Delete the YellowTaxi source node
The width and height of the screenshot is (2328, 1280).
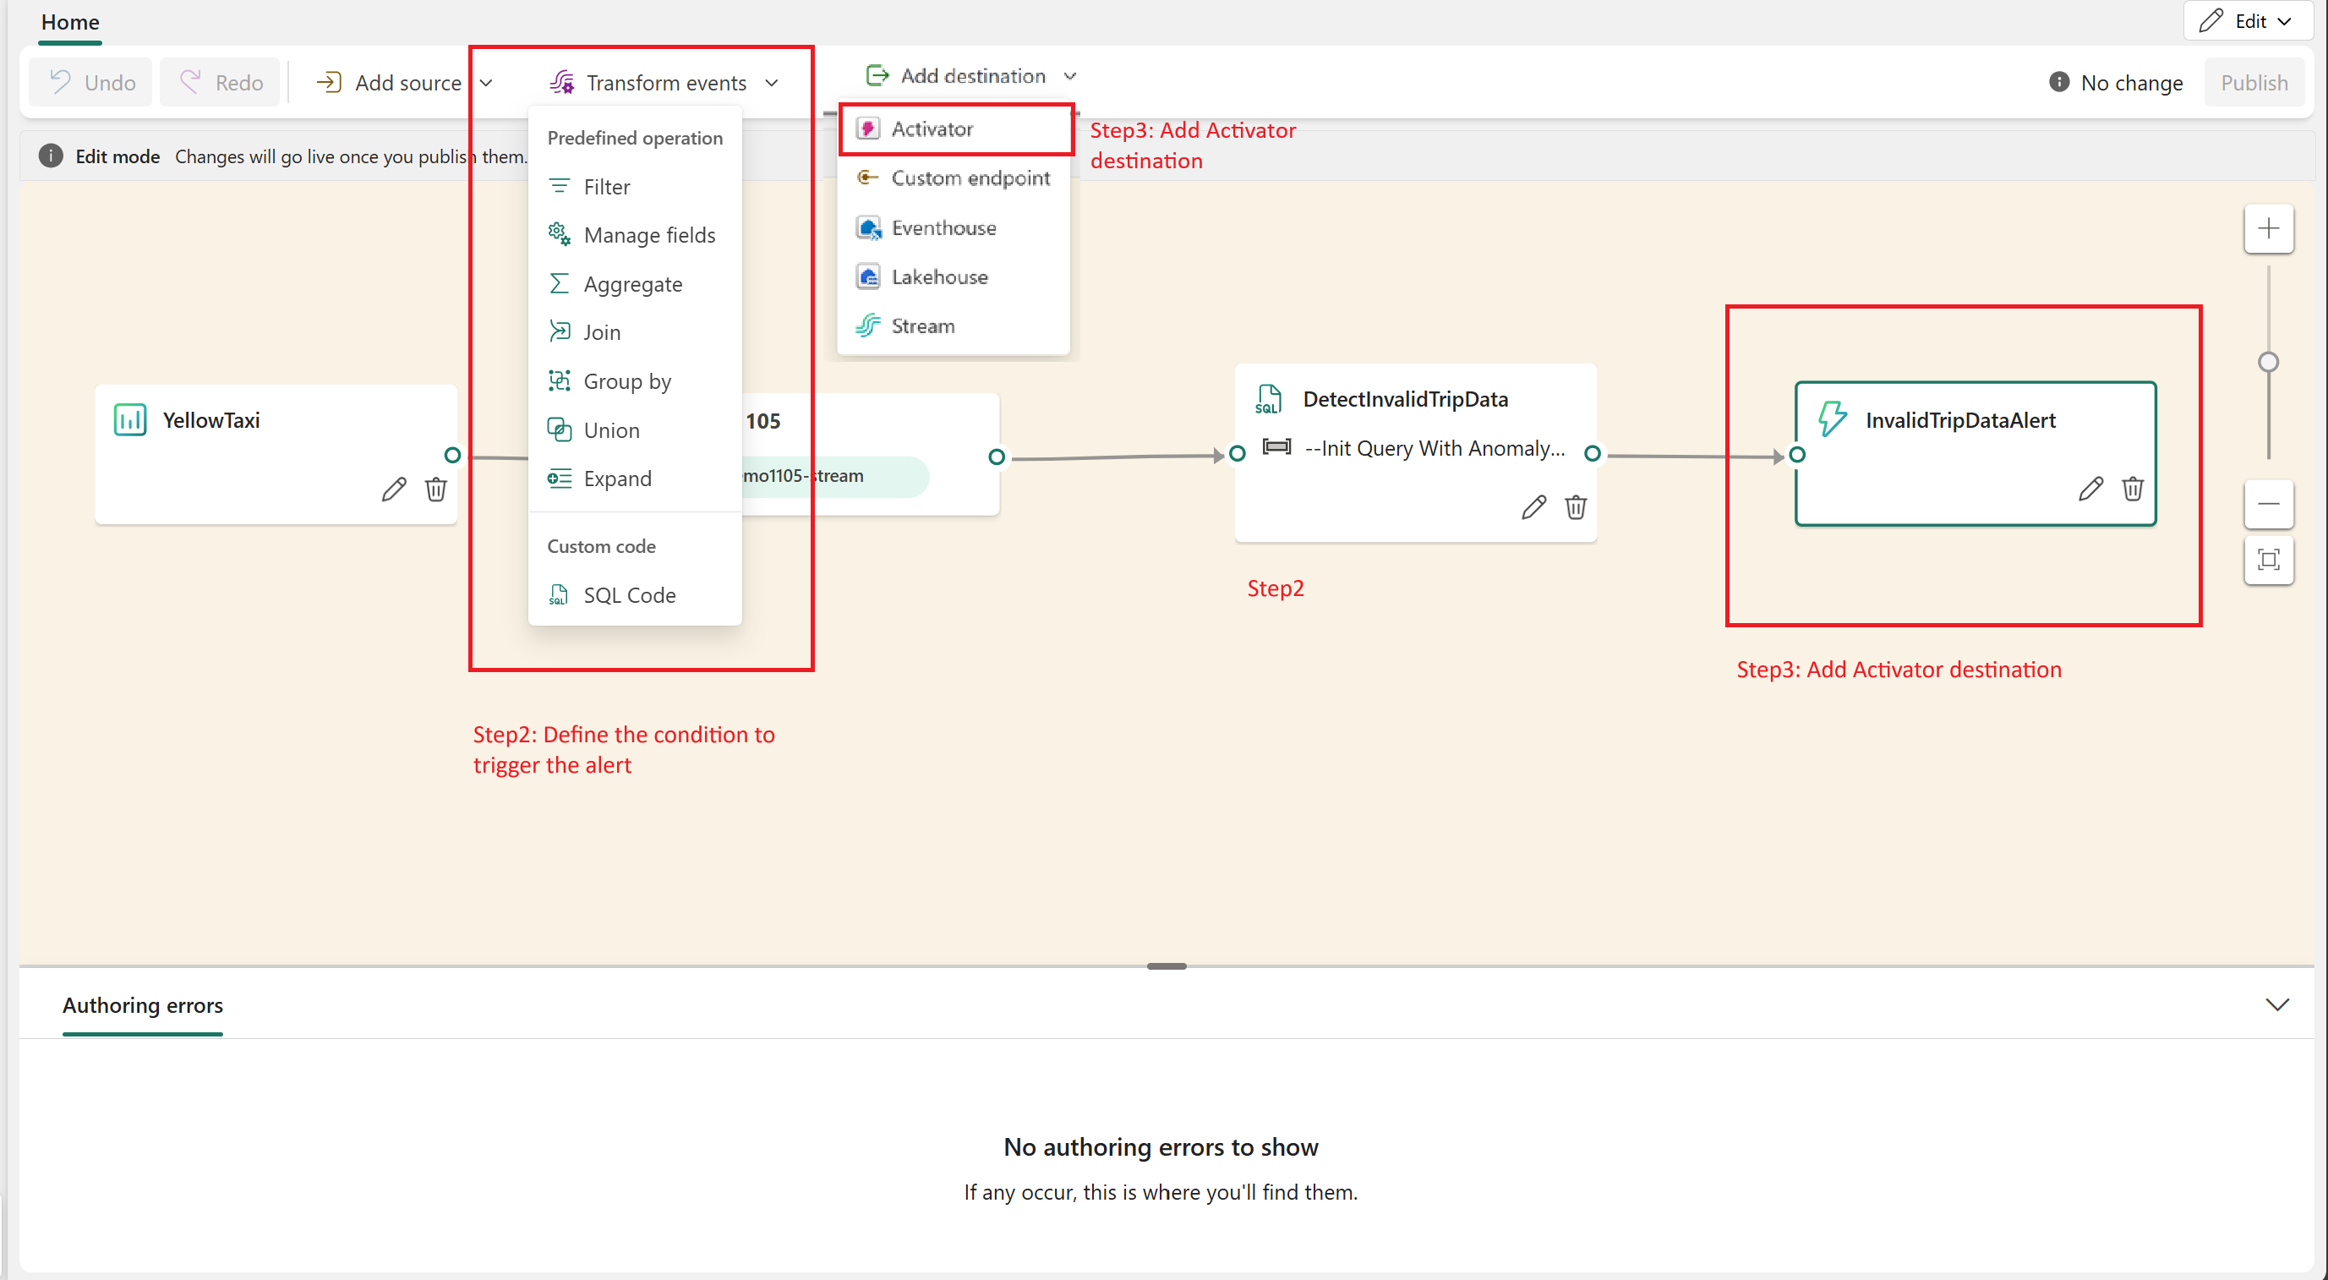coord(435,489)
